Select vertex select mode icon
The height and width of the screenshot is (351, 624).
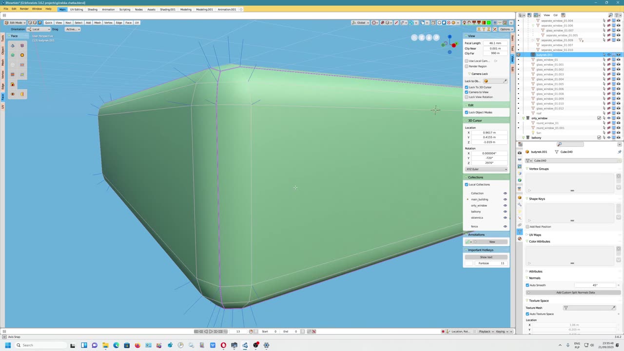pyautogui.click(x=30, y=22)
